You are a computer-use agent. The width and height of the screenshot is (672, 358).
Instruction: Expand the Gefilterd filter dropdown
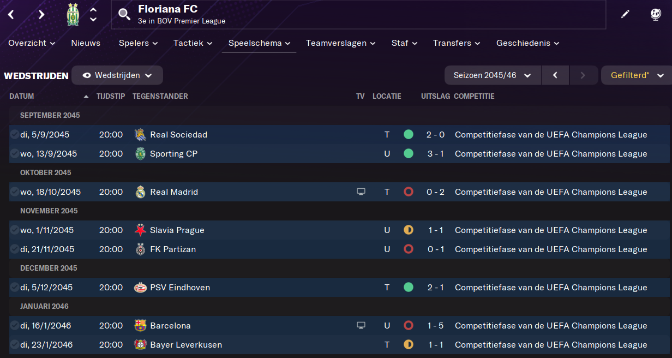coord(636,75)
